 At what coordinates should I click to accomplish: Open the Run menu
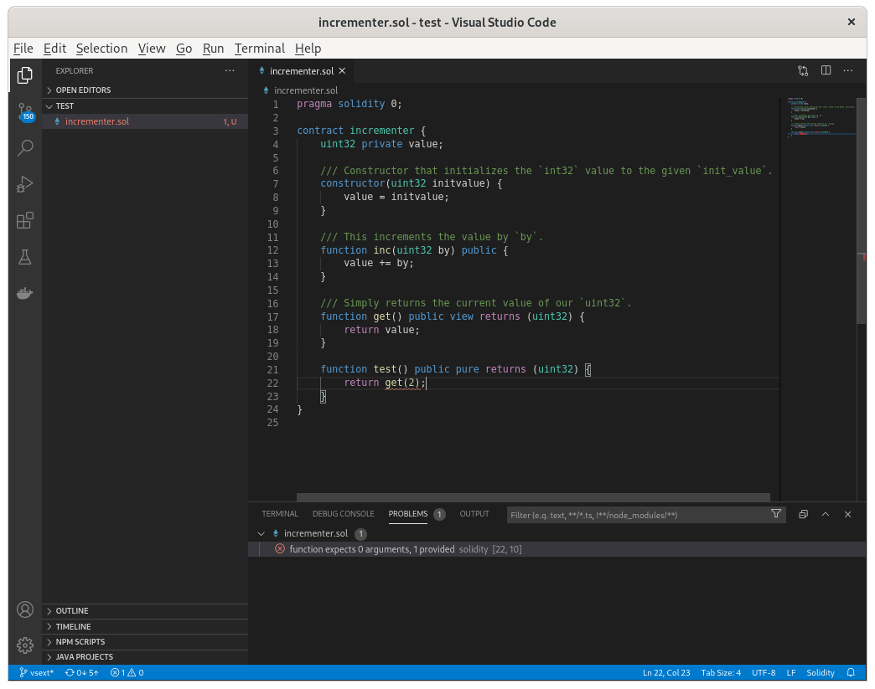click(213, 49)
